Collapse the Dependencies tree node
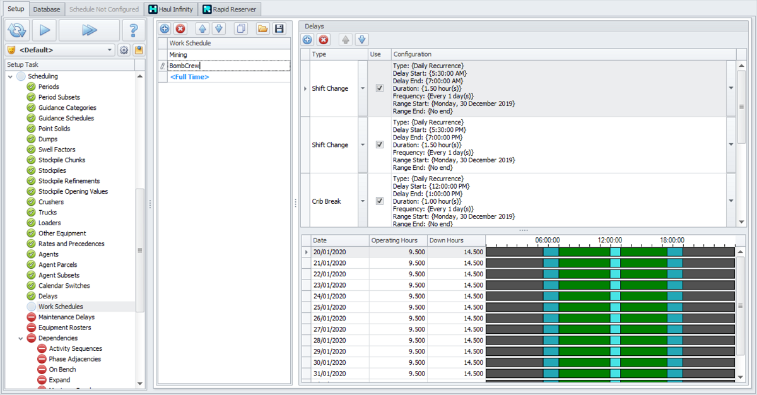 click(21, 338)
